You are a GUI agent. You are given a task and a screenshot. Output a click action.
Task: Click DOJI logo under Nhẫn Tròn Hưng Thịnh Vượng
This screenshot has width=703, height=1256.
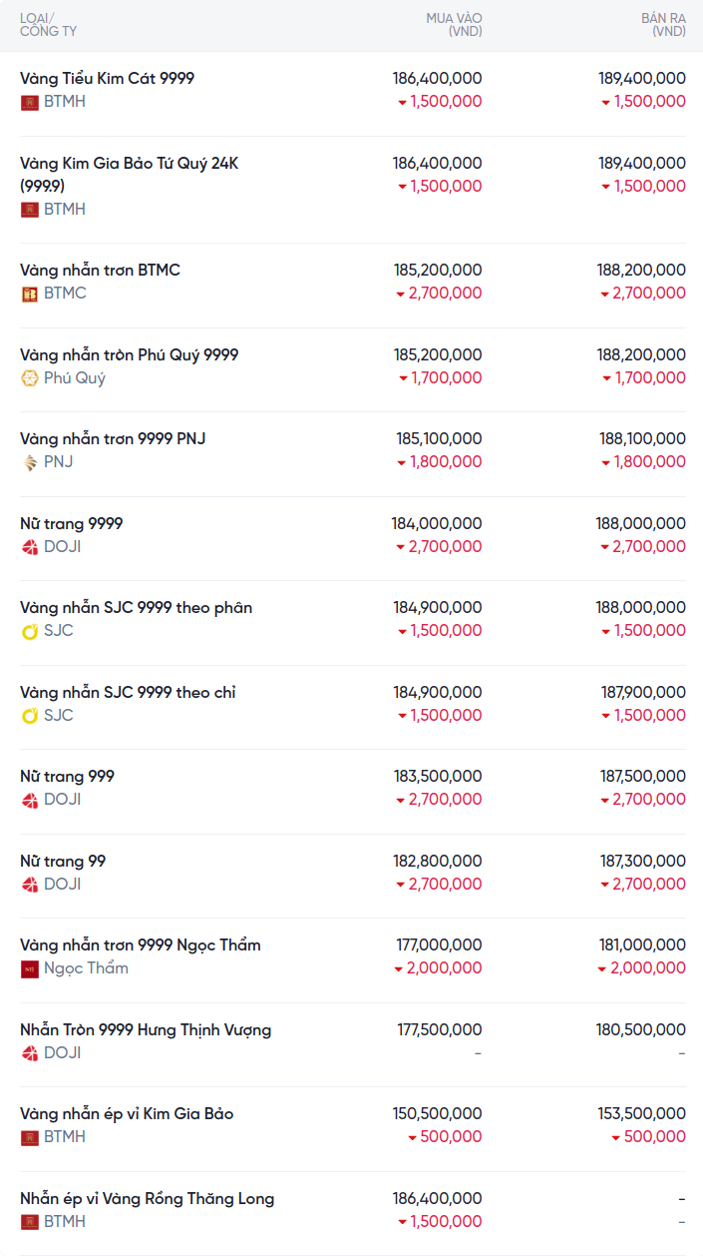pos(30,1053)
